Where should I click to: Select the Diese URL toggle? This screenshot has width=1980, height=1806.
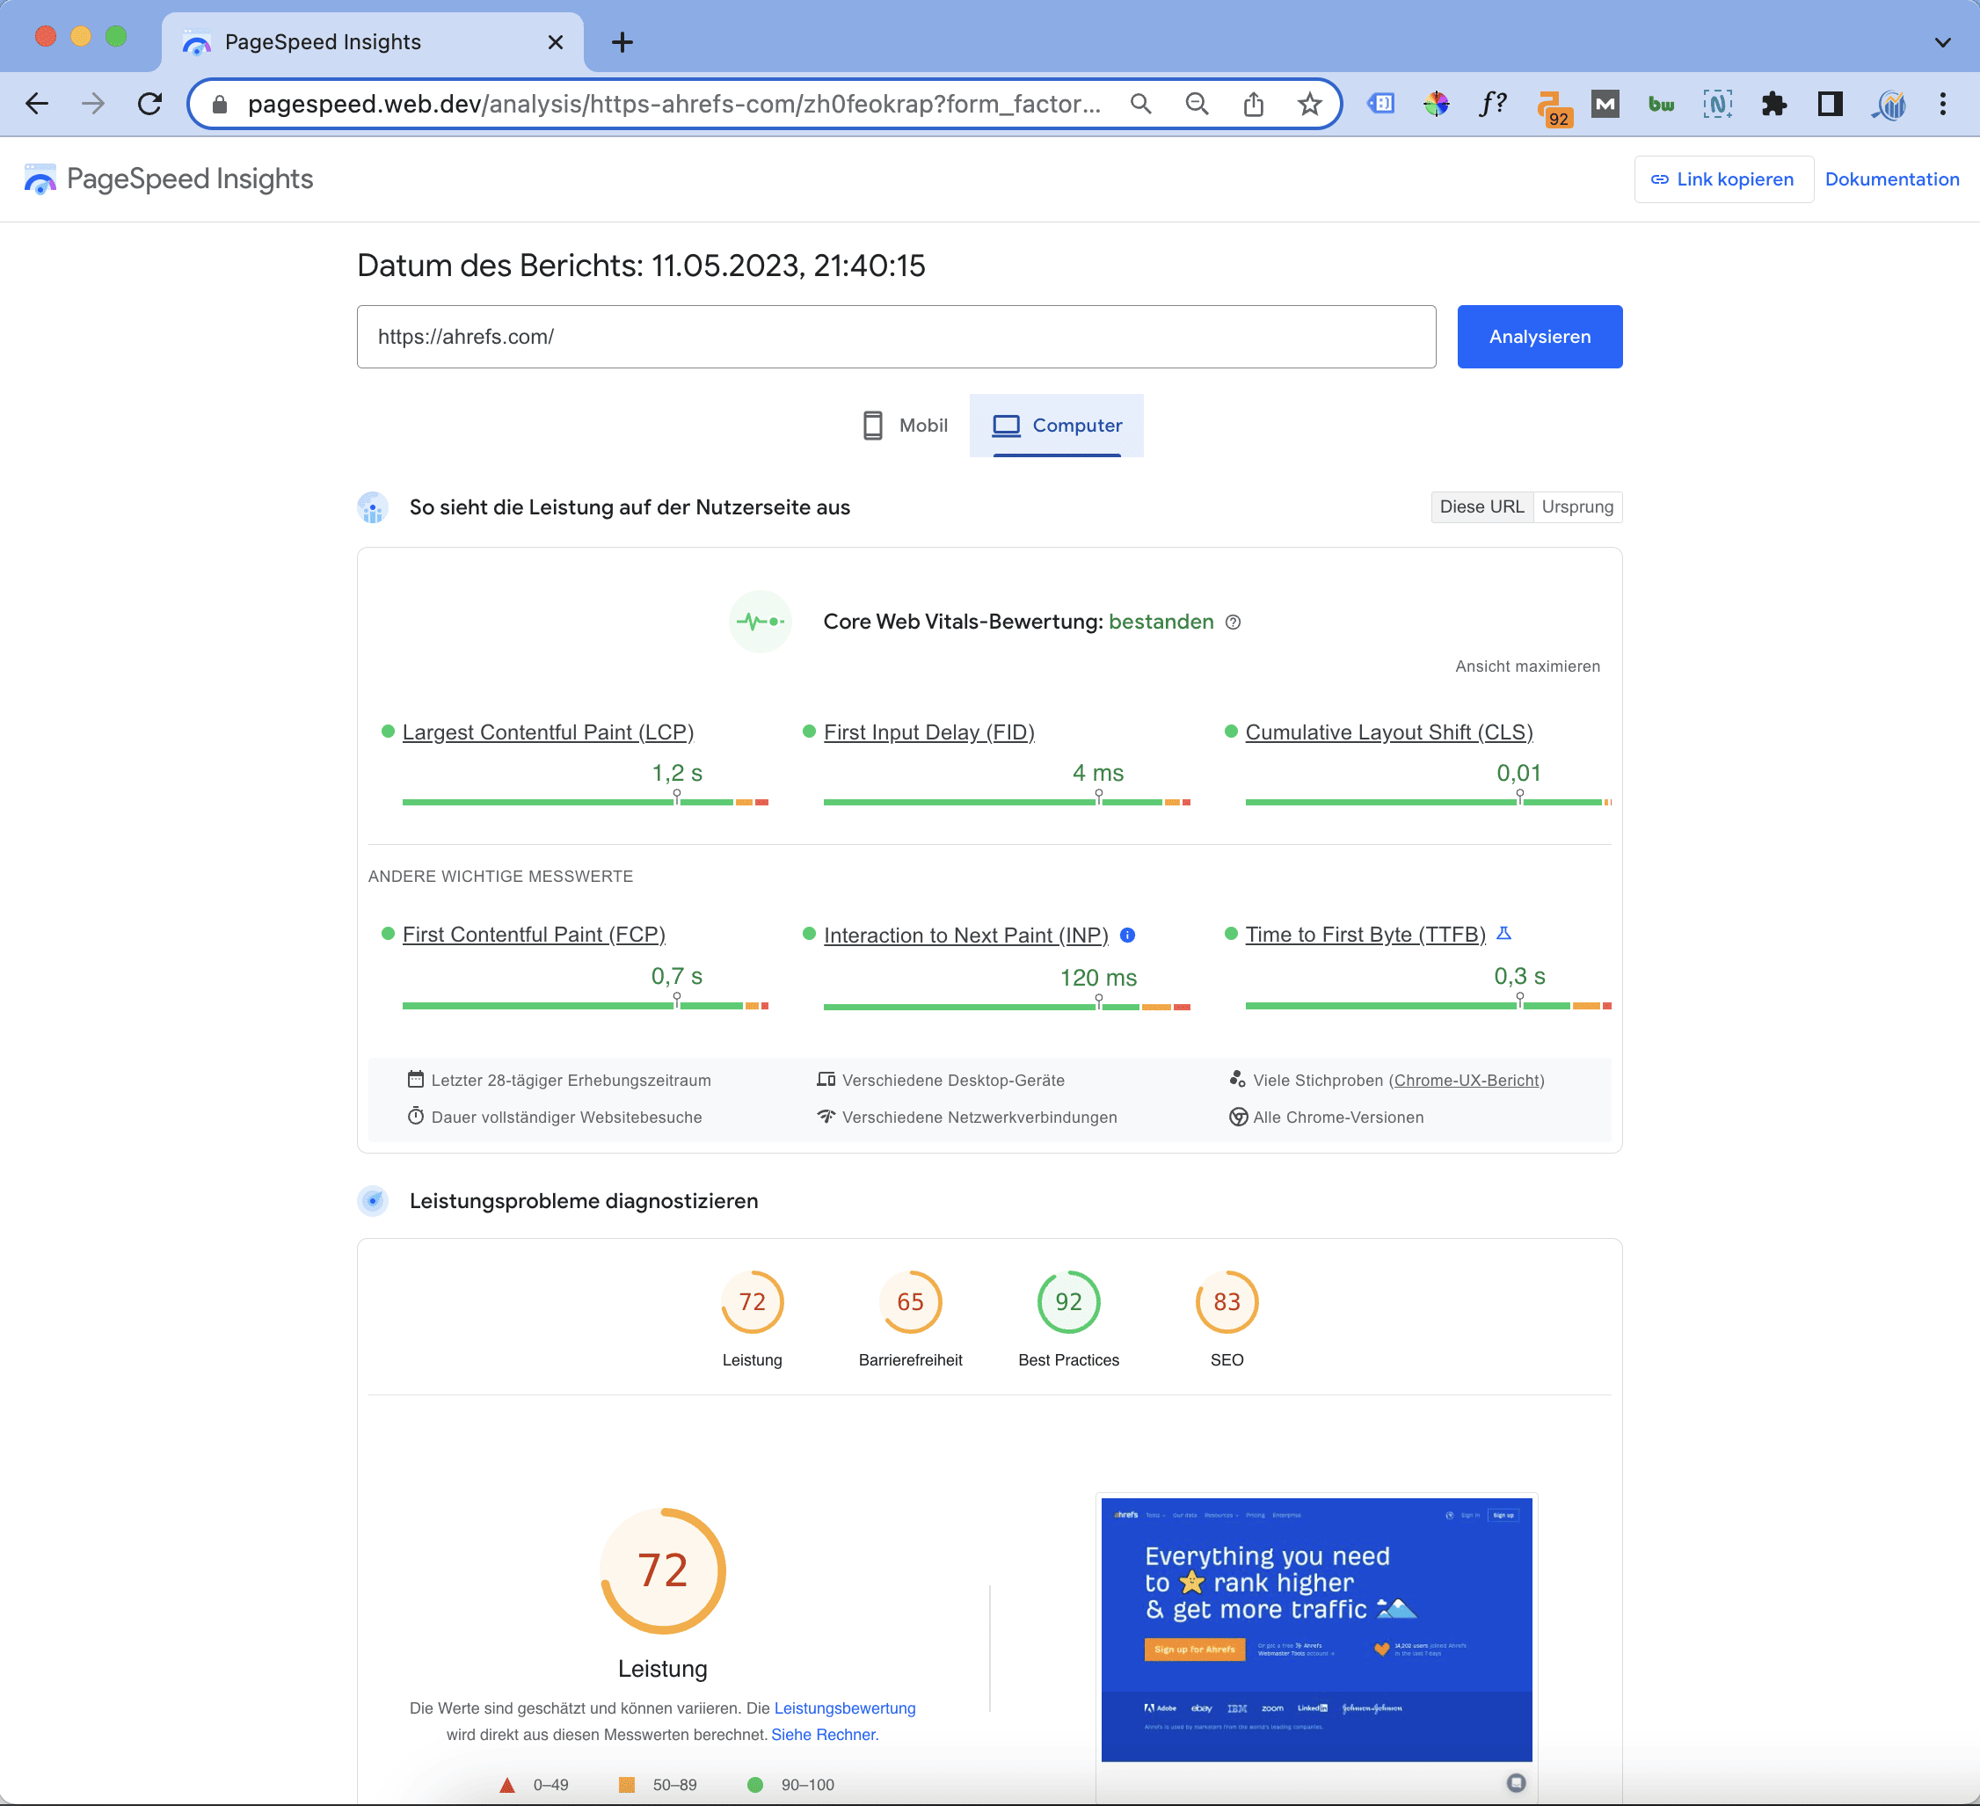pyautogui.click(x=1481, y=506)
